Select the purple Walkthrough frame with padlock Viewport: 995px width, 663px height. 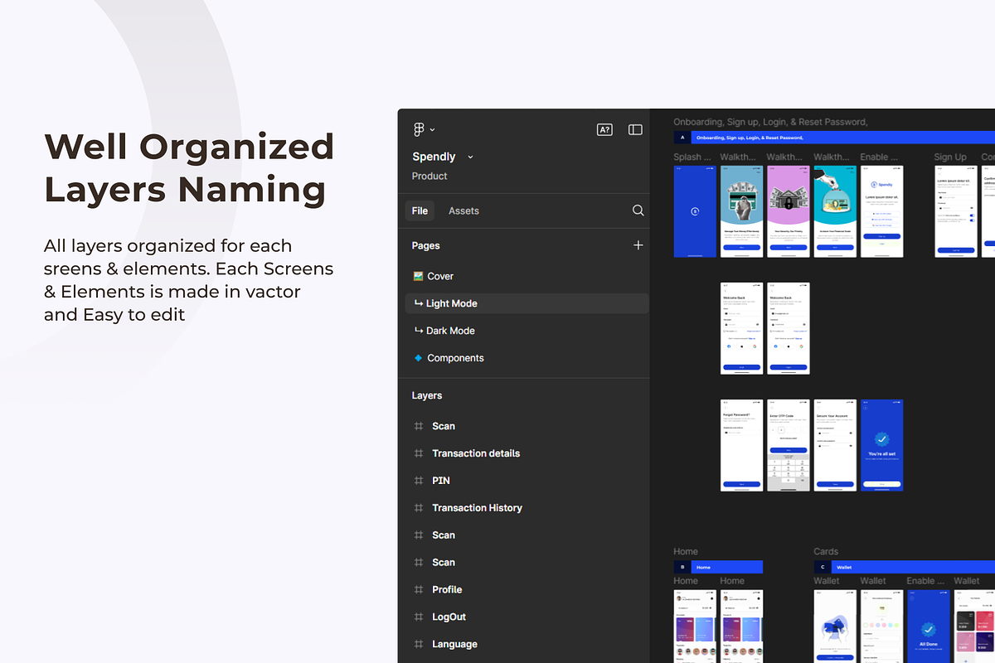pyautogui.click(x=788, y=211)
